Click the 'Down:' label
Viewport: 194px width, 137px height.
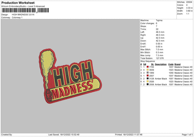point(143,41)
